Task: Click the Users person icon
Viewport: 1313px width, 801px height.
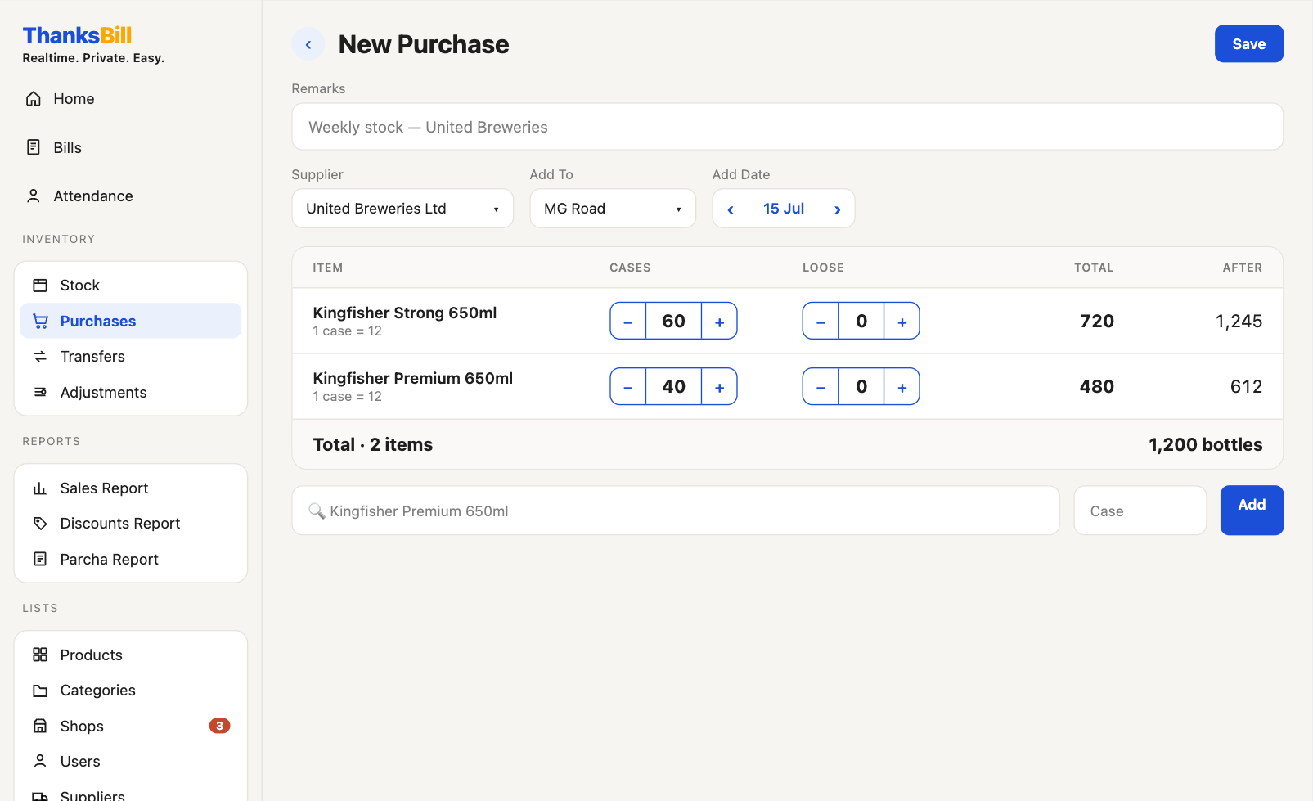Action: [x=40, y=762]
